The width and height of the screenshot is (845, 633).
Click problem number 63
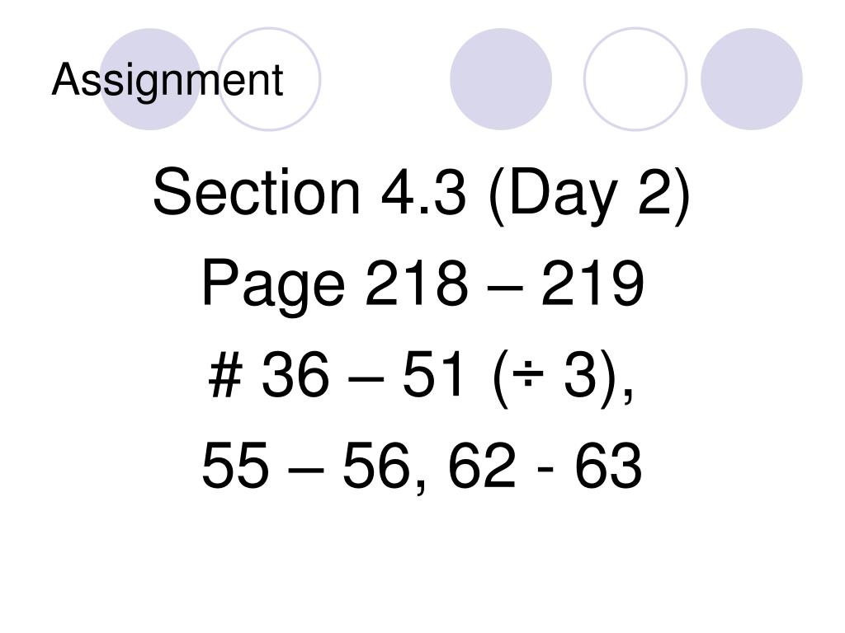[x=608, y=465]
